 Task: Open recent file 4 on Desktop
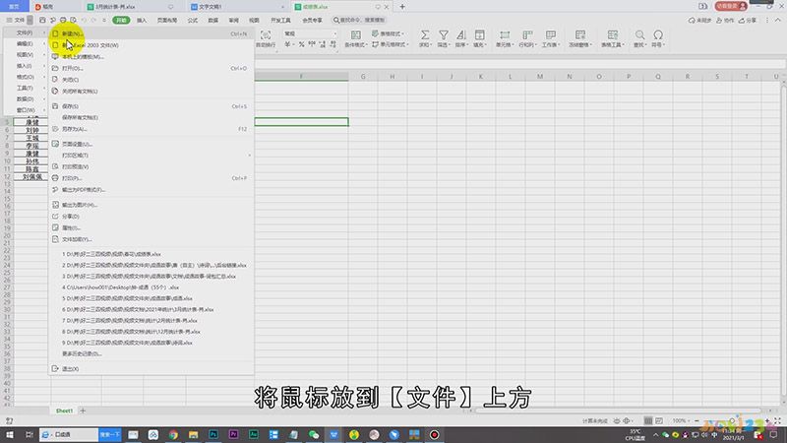(x=120, y=287)
